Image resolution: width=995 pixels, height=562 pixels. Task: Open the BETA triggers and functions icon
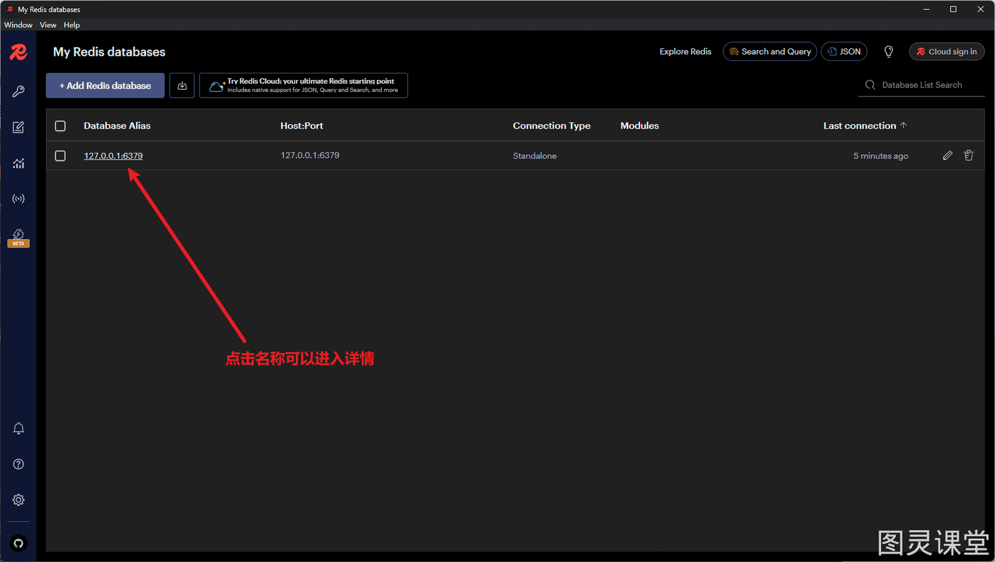(19, 237)
